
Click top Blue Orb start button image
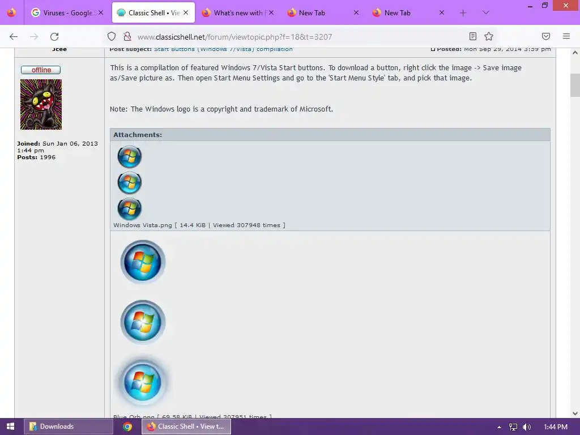pyautogui.click(x=143, y=262)
